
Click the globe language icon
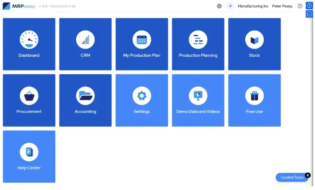click(219, 6)
